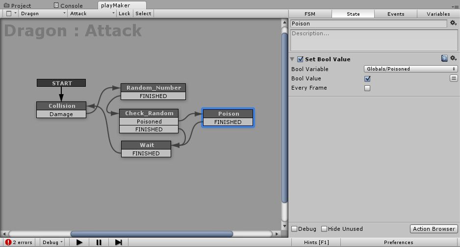The height and width of the screenshot is (247, 460).
Task: Click the vertical scrollbar thumb of graph view
Action: (x=284, y=118)
